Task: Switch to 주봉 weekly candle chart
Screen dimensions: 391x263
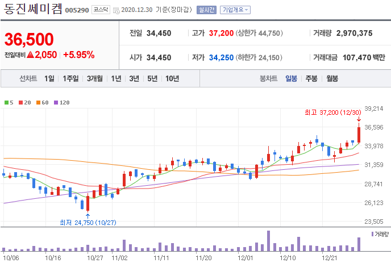Action: coord(311,79)
